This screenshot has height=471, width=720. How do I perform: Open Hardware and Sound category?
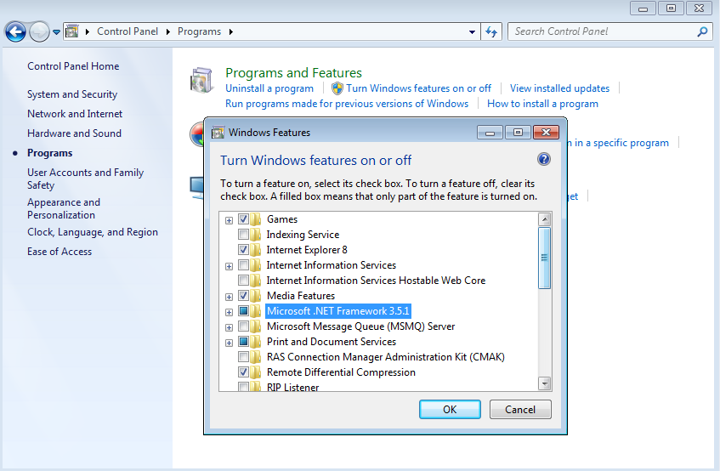(x=75, y=133)
